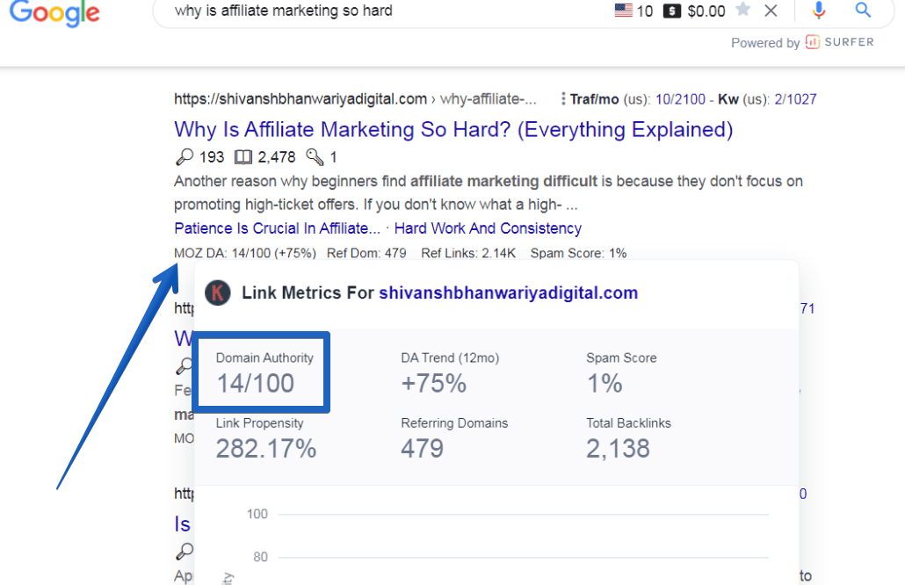
Task: Click the book icon showing 2,478 words
Action: click(x=243, y=157)
